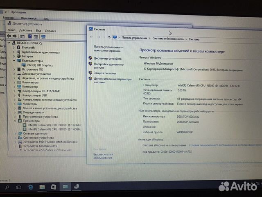Select Устройства HID (Human Interface Devices) item
The image size is (262, 197).
pos(50,142)
